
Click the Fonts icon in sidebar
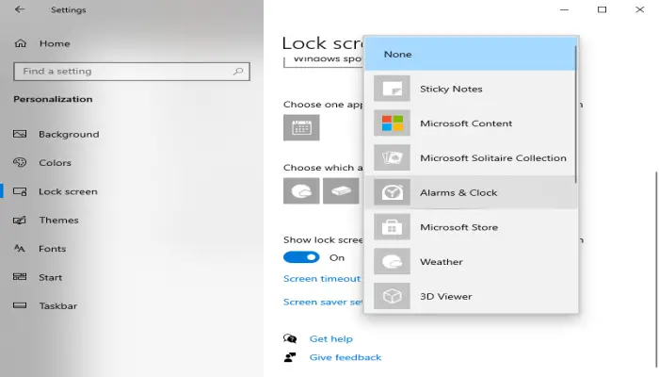[20, 248]
